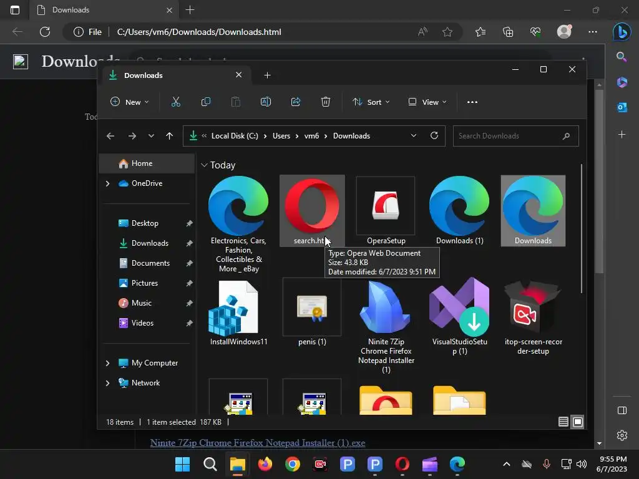Open Google Chrome from the taskbar
Image resolution: width=639 pixels, height=479 pixels.
293,464
